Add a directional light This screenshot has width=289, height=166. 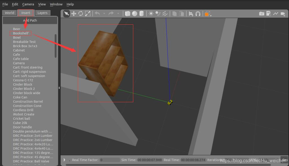[165, 13]
